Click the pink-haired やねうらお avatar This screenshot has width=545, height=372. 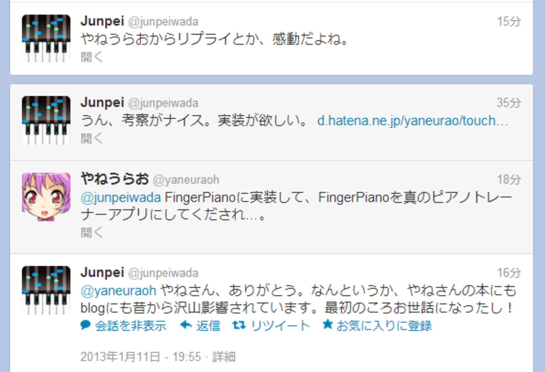coord(46,196)
